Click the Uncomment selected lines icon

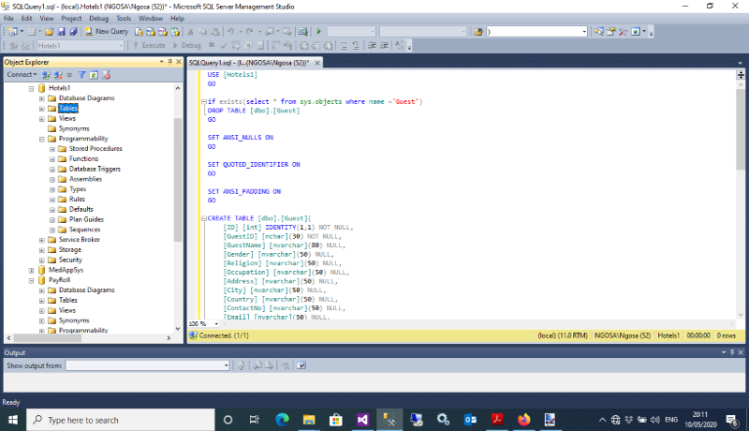[x=356, y=45]
